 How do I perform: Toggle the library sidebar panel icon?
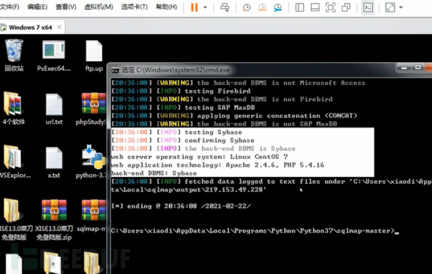coord(299,8)
